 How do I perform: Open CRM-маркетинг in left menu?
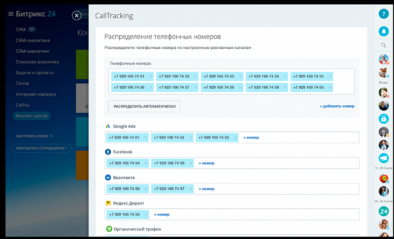(x=33, y=51)
